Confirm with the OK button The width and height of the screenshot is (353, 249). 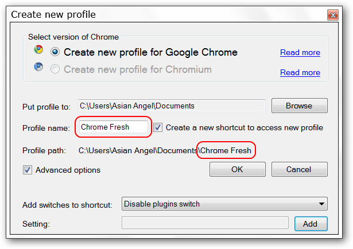pos(237,169)
